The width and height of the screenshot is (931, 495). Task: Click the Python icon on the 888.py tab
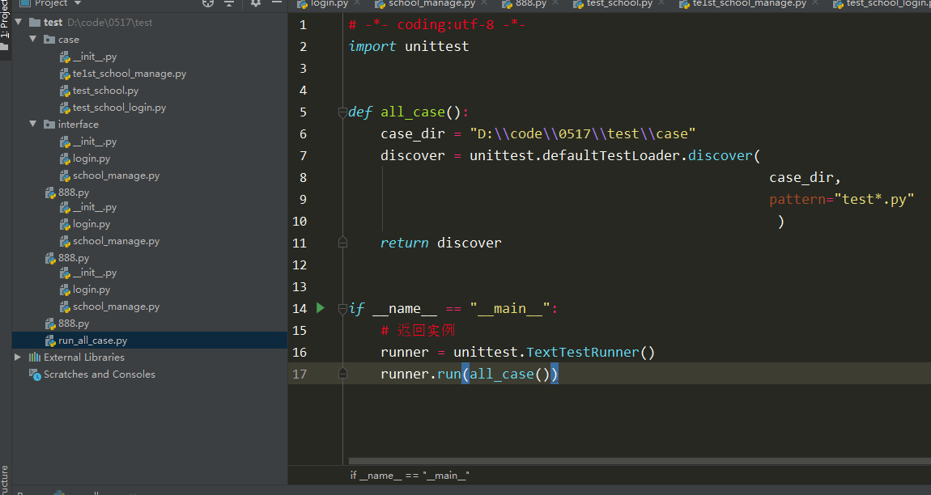point(507,4)
